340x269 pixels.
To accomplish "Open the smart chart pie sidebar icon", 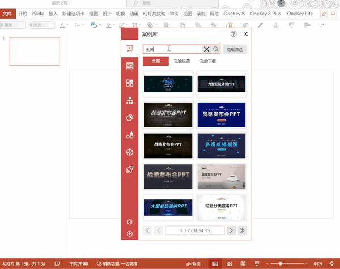I will 130,118.
